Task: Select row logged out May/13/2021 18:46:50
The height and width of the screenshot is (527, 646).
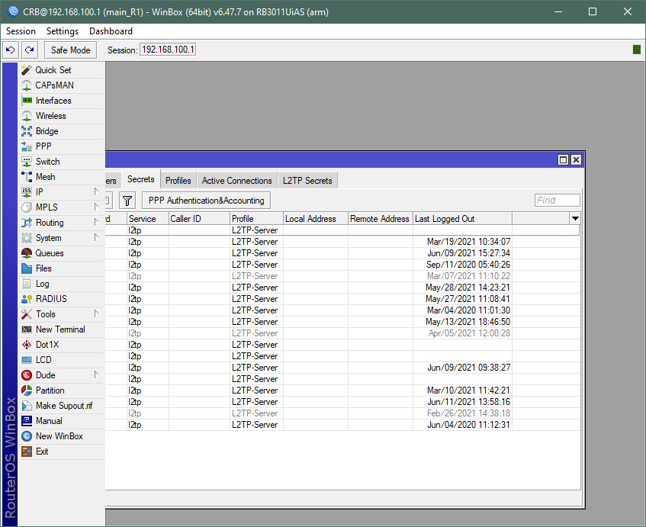Action: [x=342, y=322]
